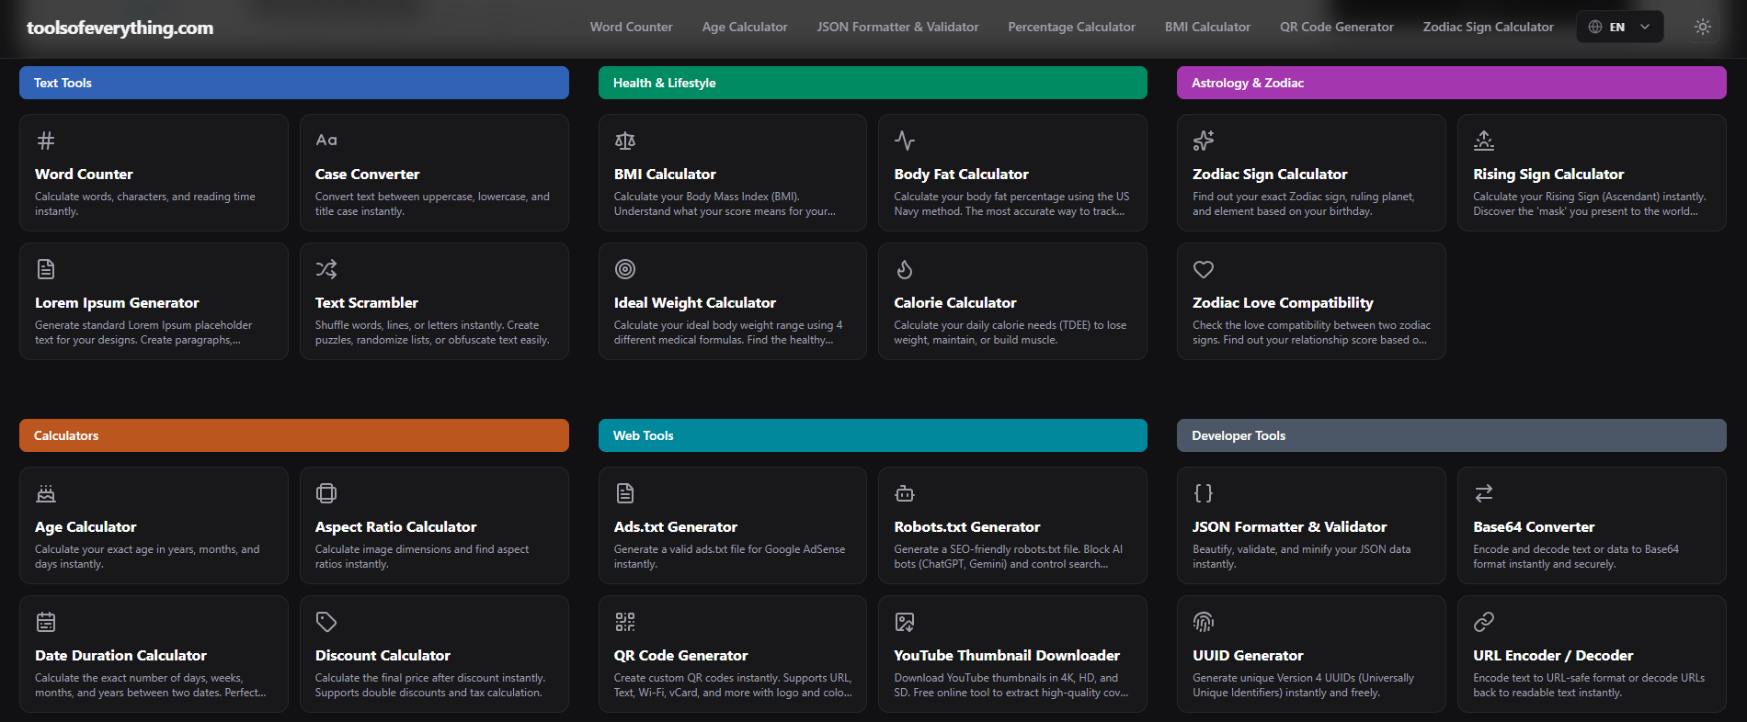The image size is (1747, 722).
Task: Click the BMI Calculator scales icon
Action: (625, 141)
